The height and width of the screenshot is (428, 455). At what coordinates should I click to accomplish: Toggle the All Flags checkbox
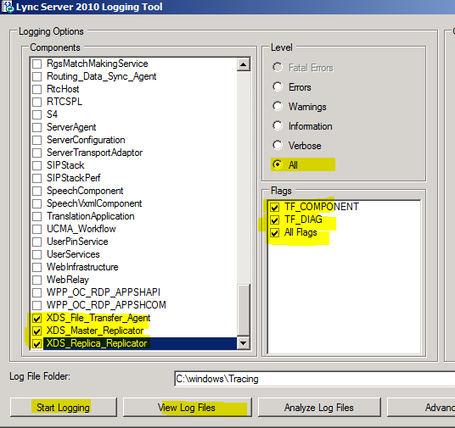point(274,233)
